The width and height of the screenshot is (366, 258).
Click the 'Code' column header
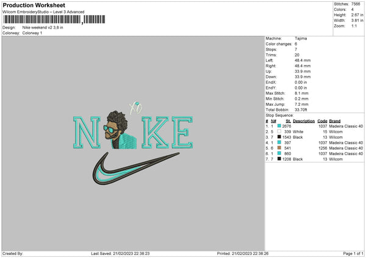click(322, 121)
